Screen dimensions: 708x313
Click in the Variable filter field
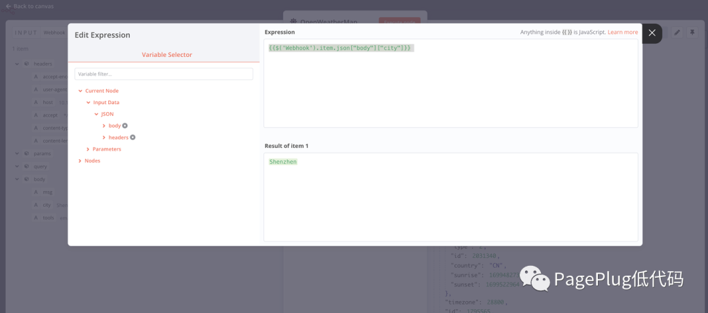coord(163,74)
